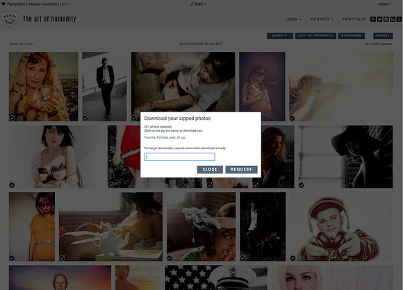
Task: Expand the CONTACT menu
Action: point(322,19)
